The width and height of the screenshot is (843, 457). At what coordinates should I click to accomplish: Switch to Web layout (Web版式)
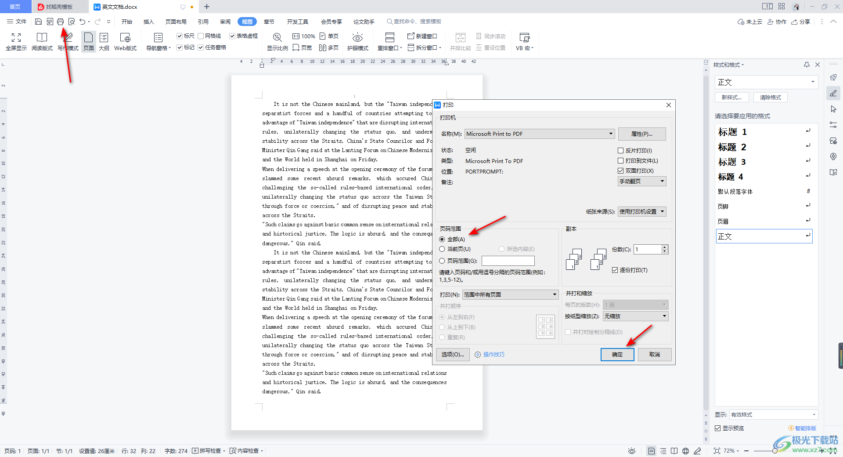click(x=125, y=42)
